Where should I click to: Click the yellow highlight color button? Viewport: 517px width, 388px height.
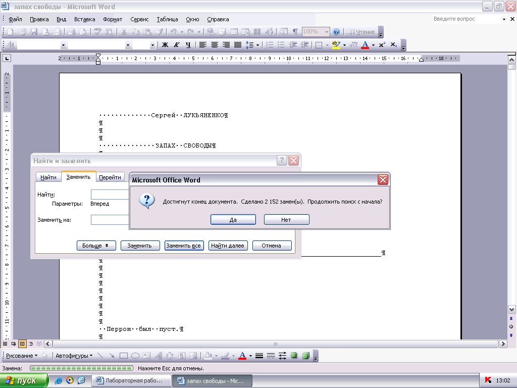pyautogui.click(x=336, y=45)
